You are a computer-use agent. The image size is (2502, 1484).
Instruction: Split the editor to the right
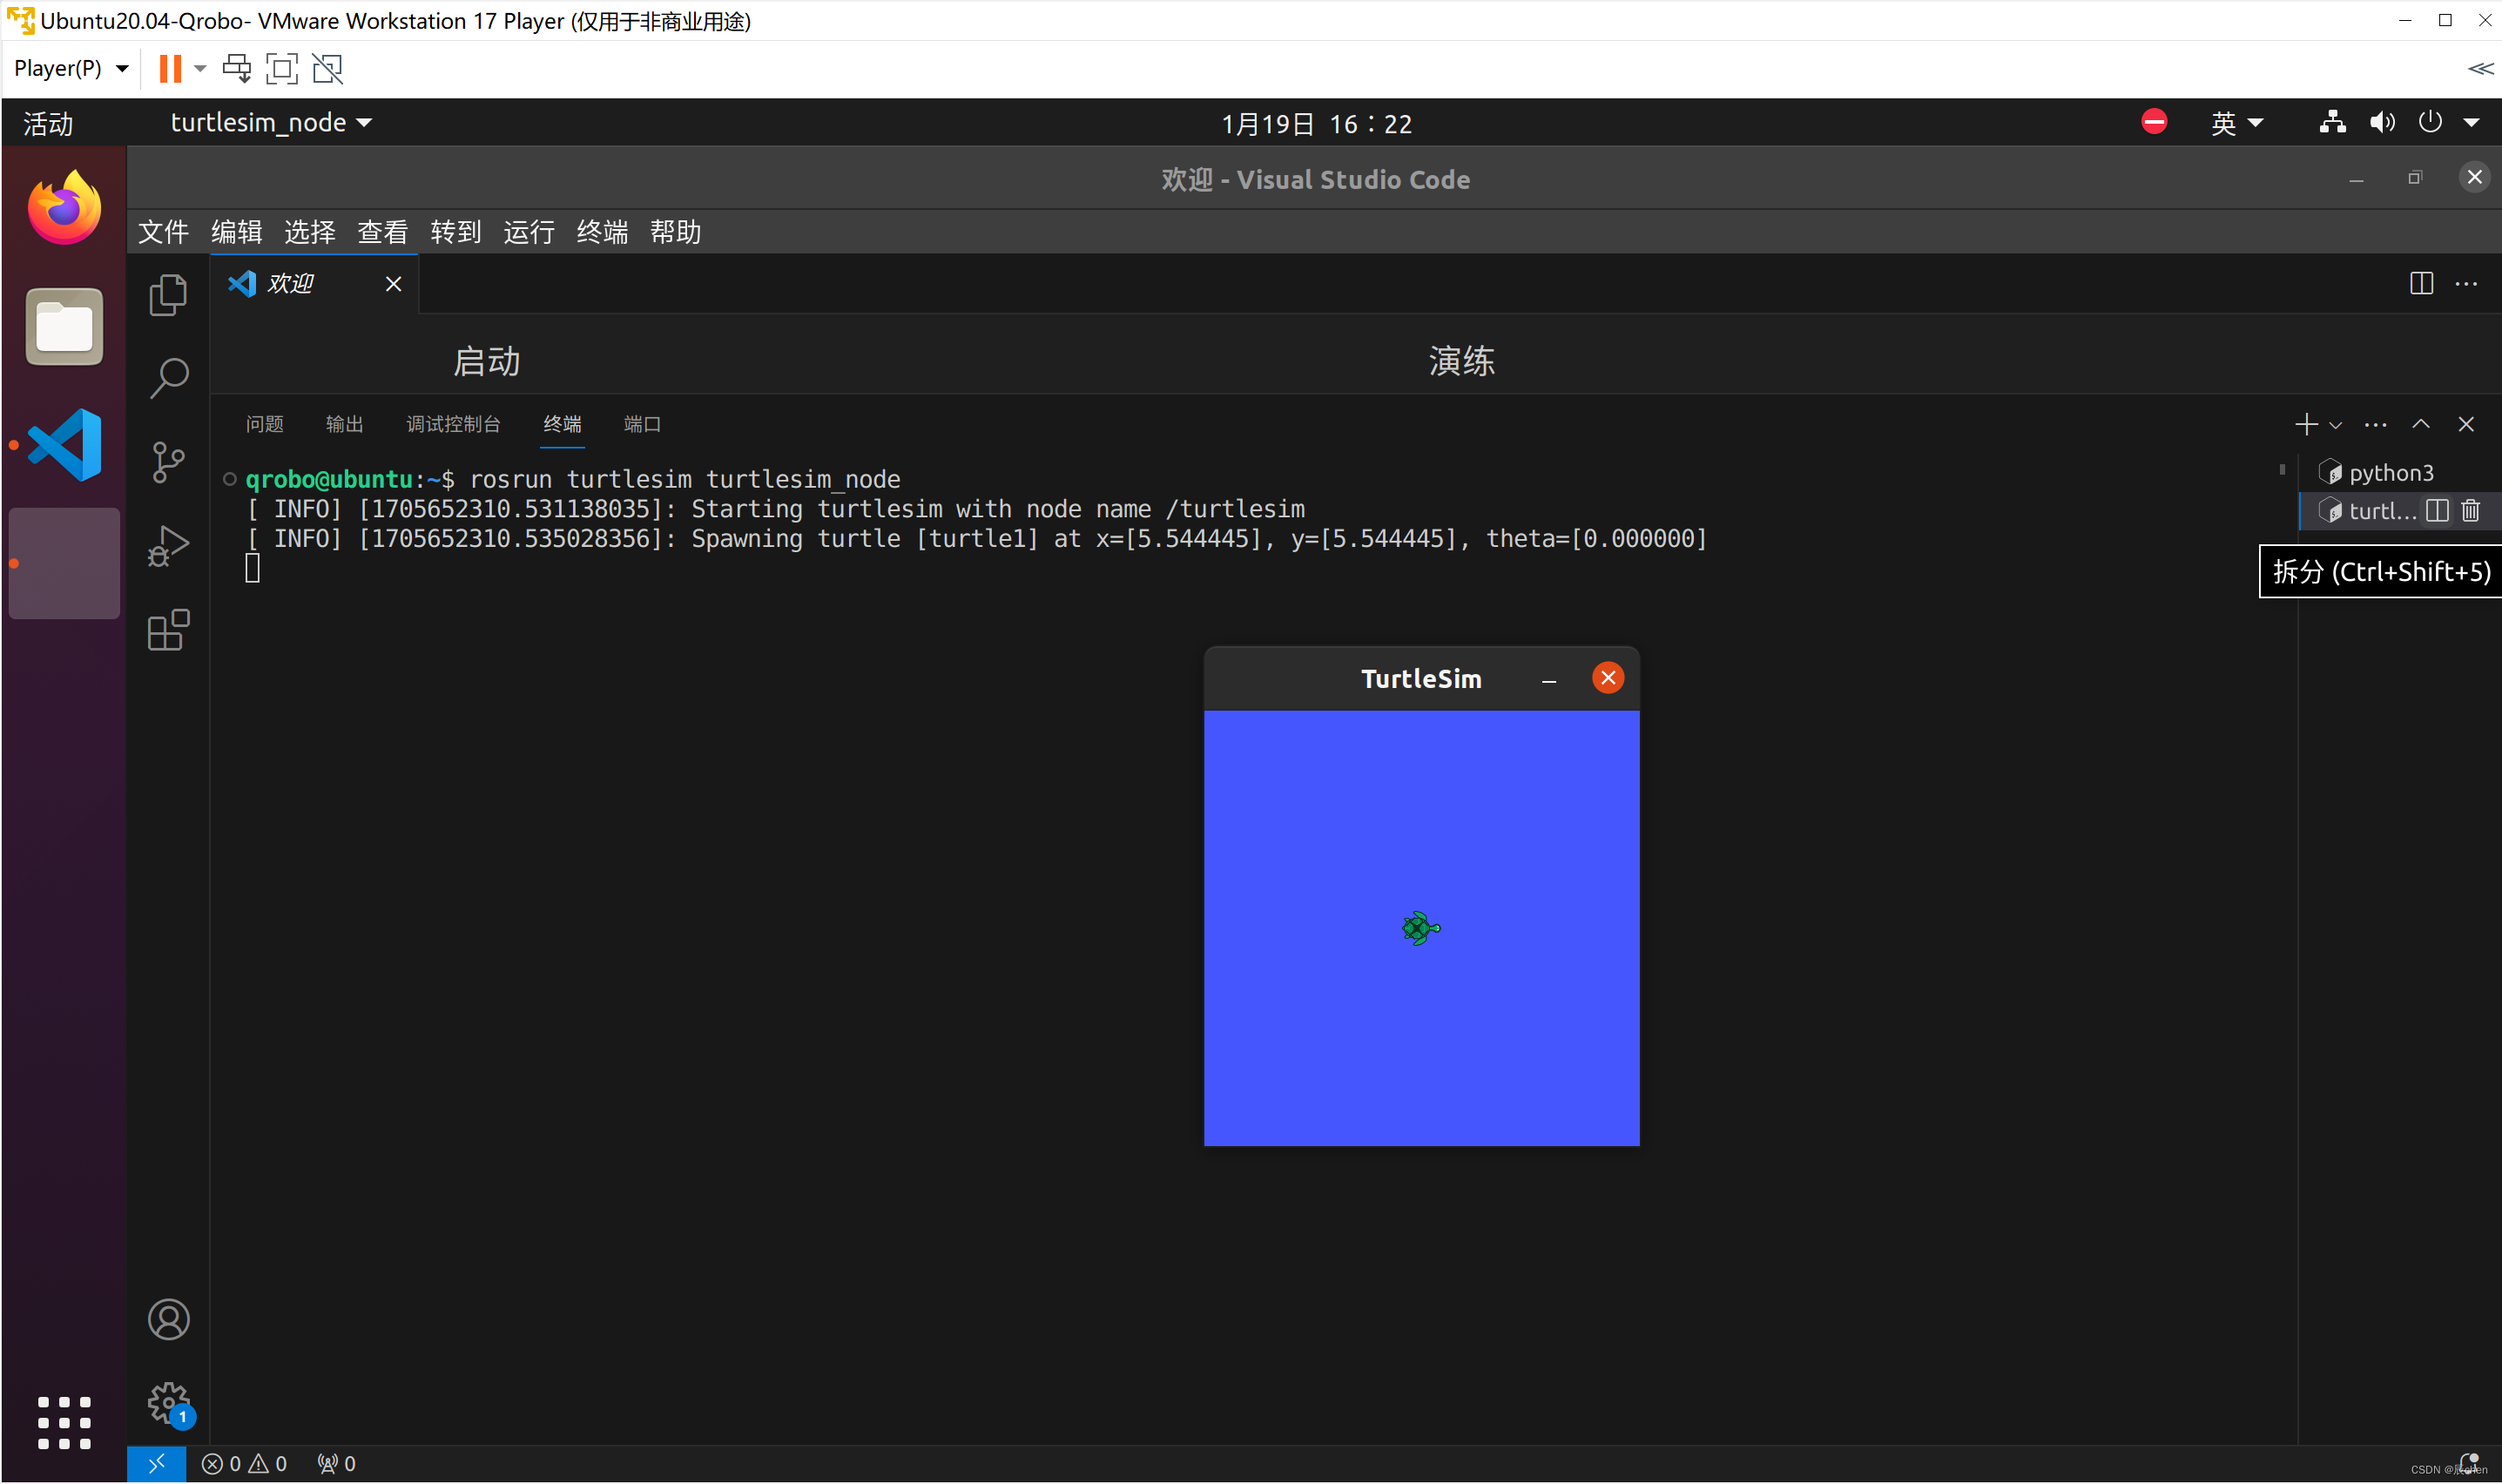[x=2421, y=284]
